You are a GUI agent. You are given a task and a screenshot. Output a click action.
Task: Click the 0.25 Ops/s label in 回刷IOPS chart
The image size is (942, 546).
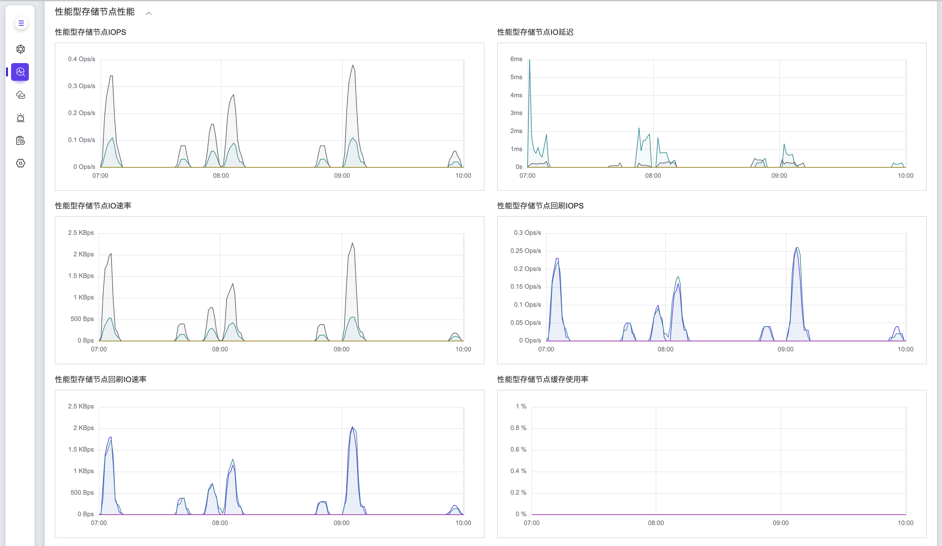(x=526, y=251)
